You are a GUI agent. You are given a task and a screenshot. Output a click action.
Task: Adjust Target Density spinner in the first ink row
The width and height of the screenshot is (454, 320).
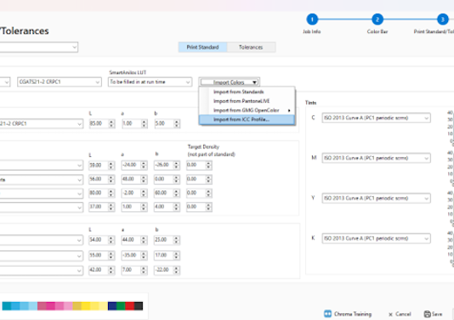(208, 165)
